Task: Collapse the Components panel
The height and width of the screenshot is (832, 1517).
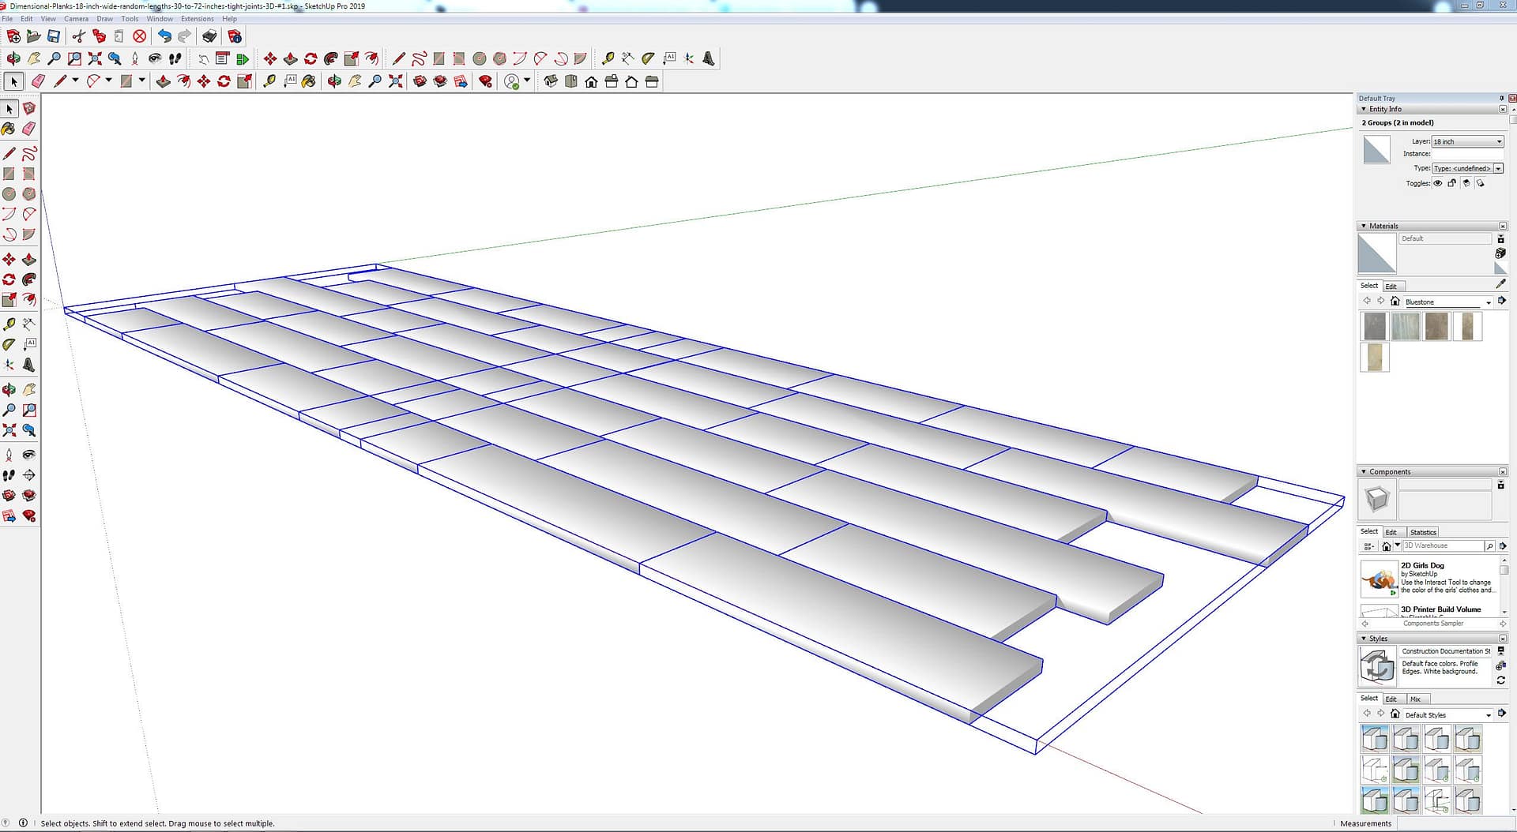Action: [x=1364, y=472]
